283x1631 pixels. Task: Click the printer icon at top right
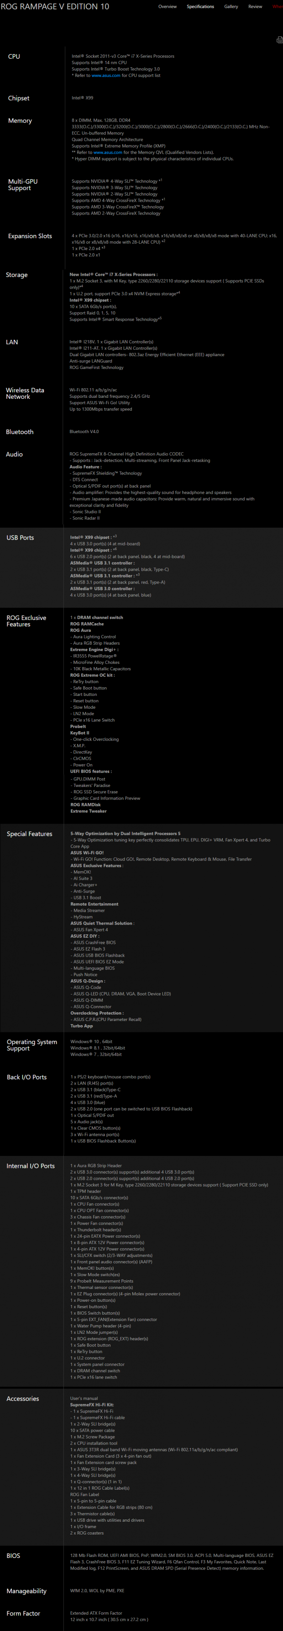pos(280,40)
